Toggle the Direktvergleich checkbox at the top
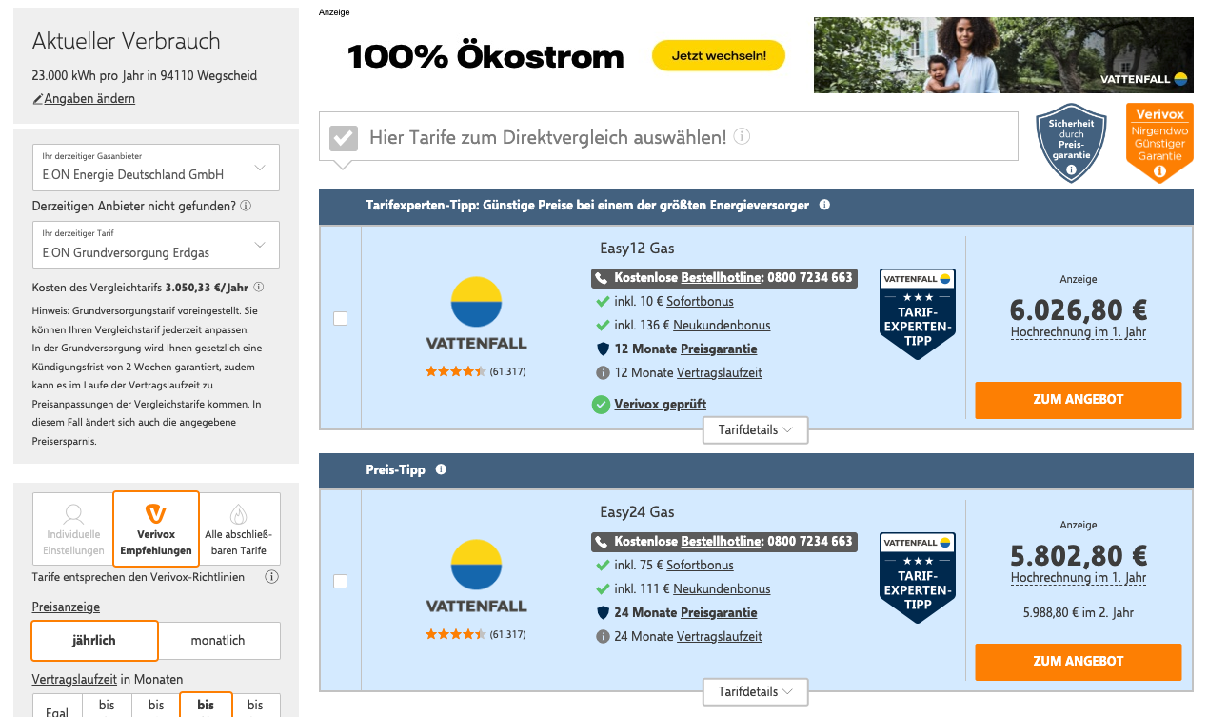 [343, 138]
